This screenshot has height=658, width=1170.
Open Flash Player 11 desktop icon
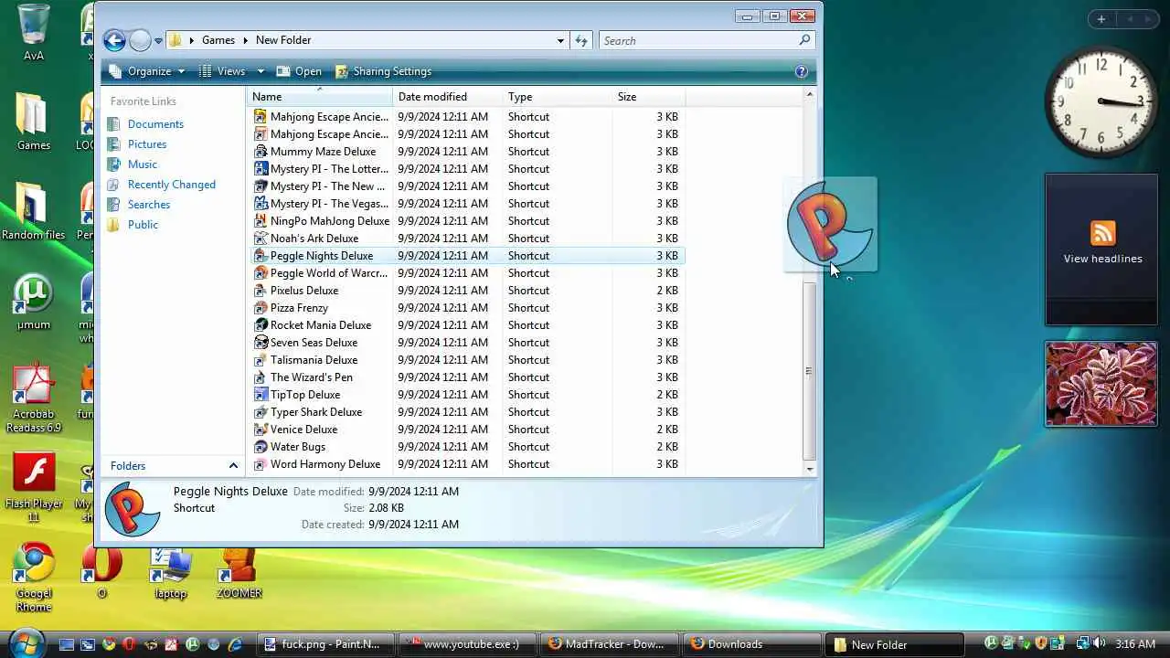point(34,488)
